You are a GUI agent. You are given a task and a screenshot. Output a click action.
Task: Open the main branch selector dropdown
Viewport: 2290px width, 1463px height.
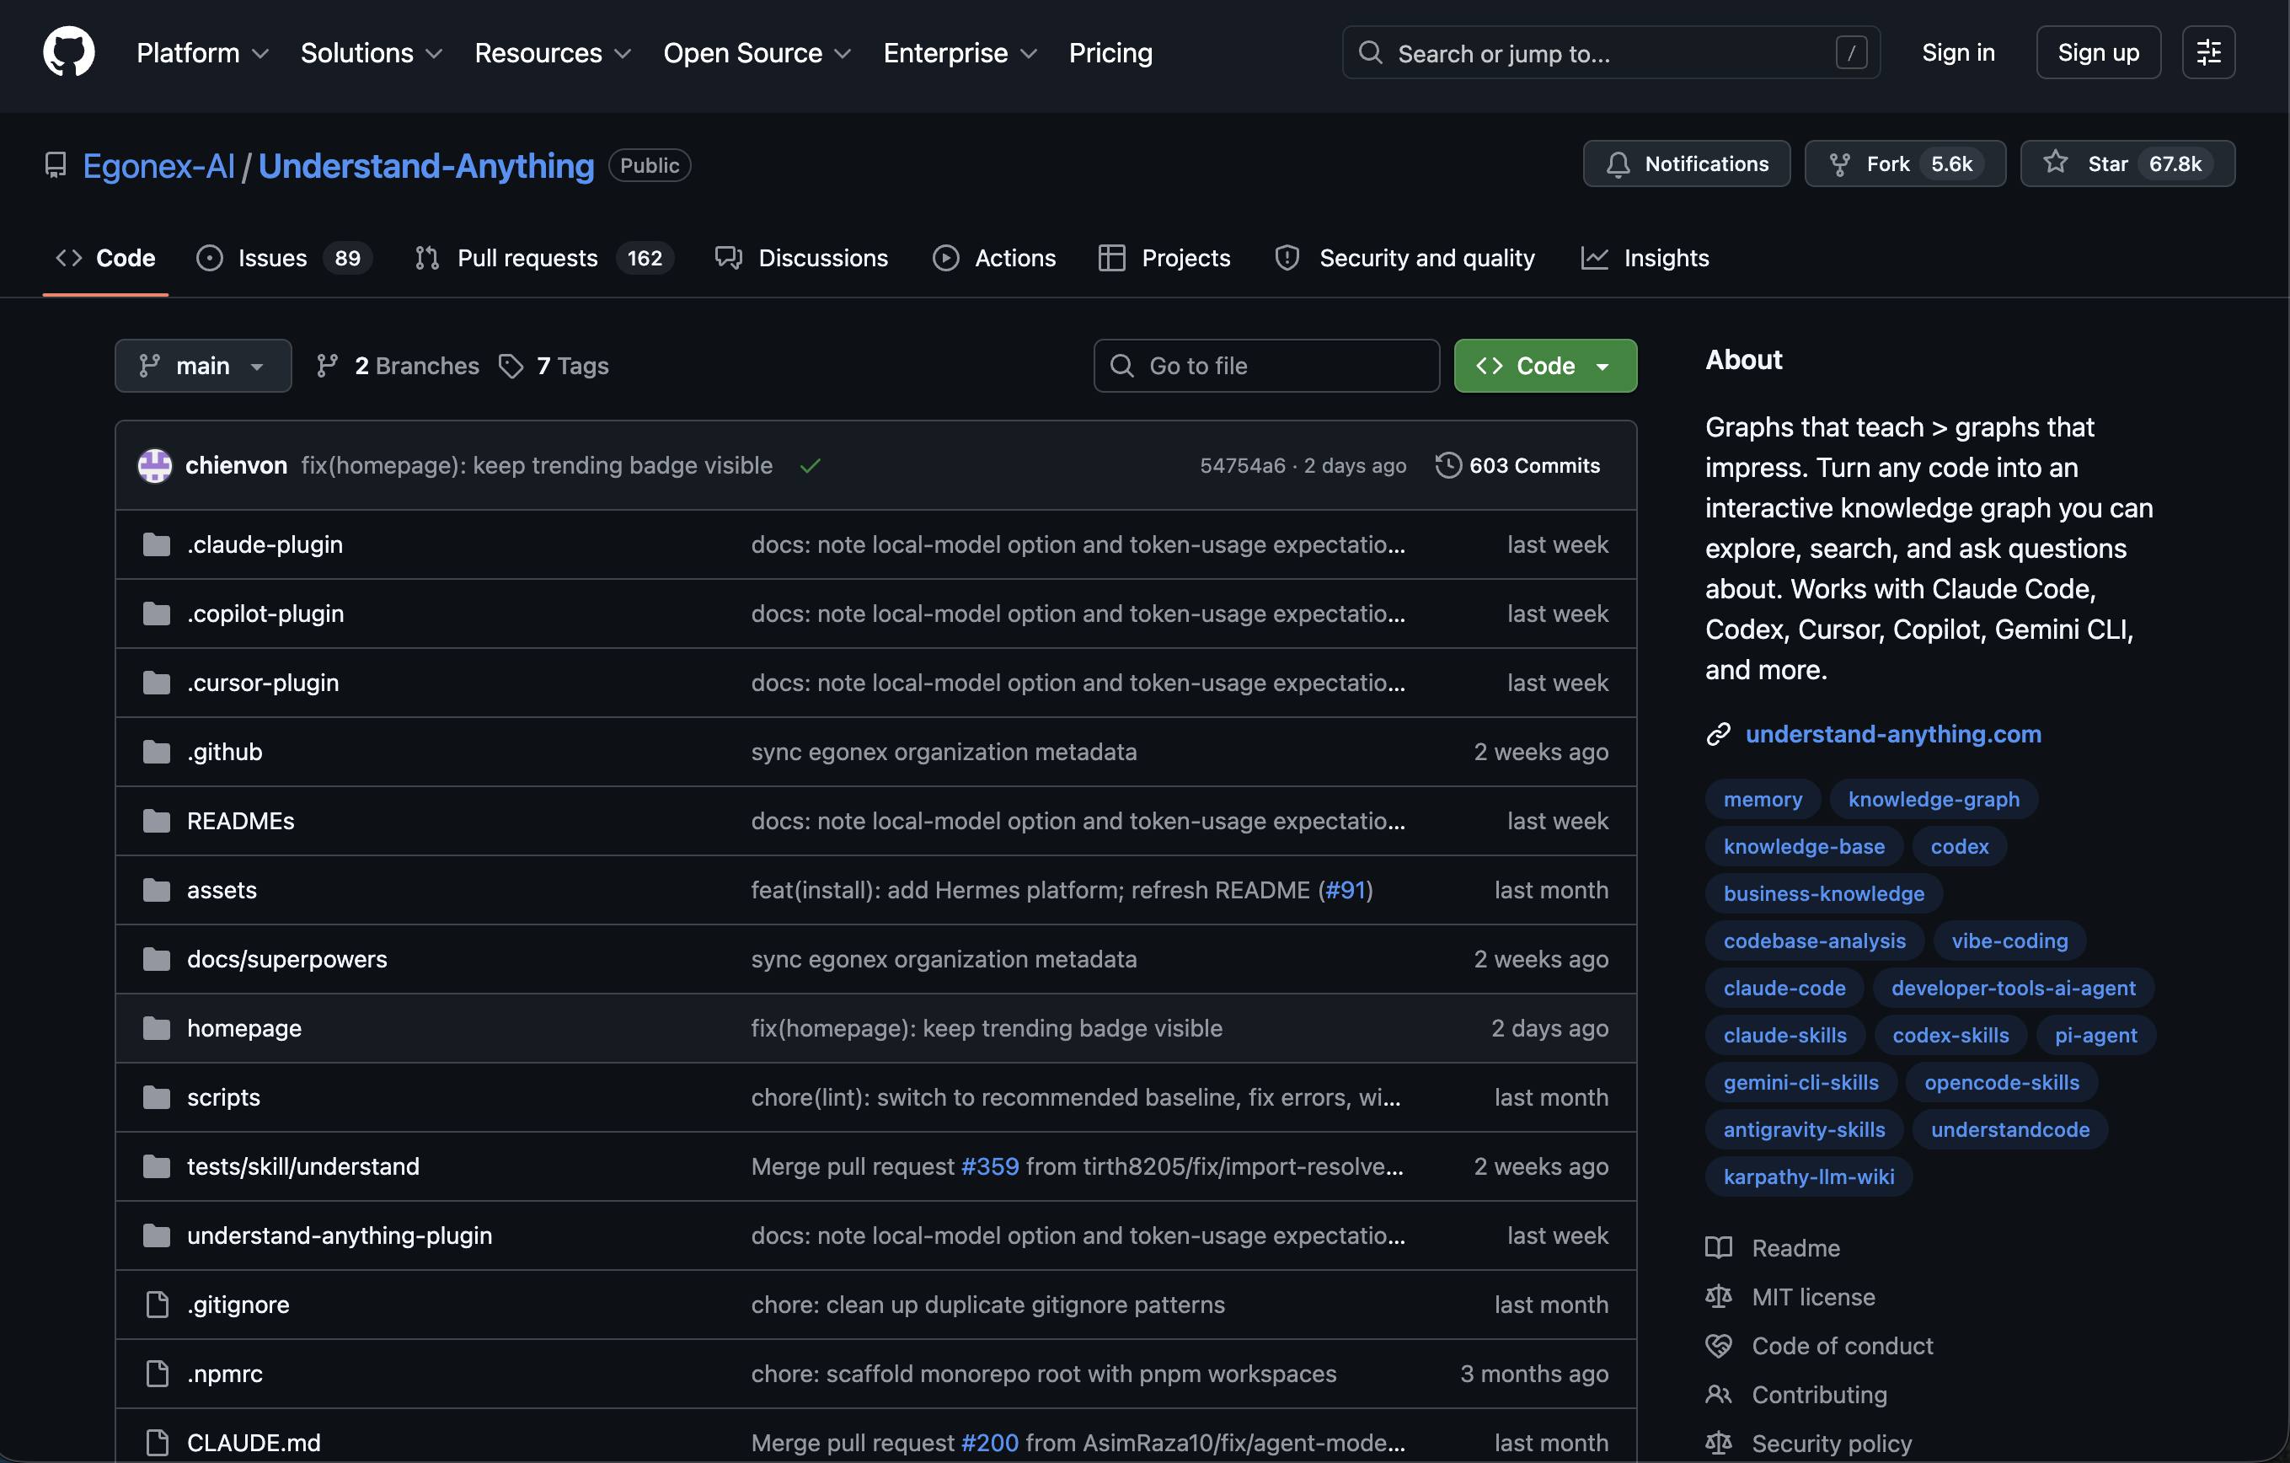coord(202,367)
